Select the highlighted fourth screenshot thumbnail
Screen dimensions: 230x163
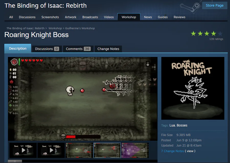tap(107, 150)
